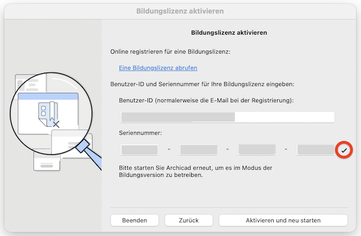Click the serial number validation checkmark icon

click(x=344, y=150)
